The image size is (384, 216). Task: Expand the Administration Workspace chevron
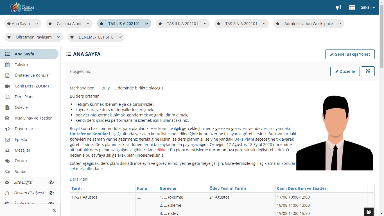click(x=340, y=24)
